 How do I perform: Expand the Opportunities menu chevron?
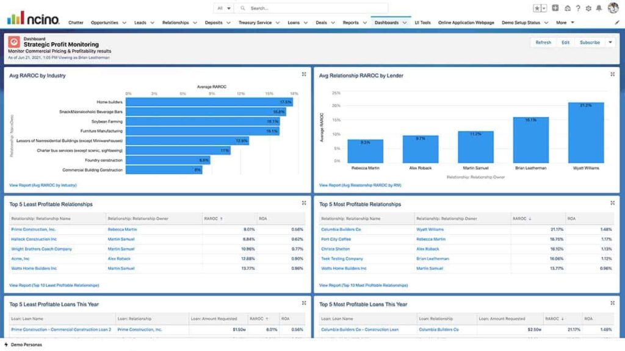click(x=125, y=23)
